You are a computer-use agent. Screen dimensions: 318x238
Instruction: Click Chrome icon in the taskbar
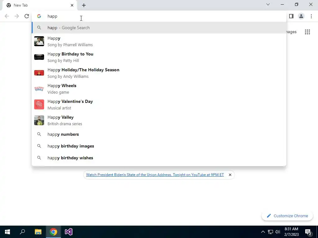point(53,232)
